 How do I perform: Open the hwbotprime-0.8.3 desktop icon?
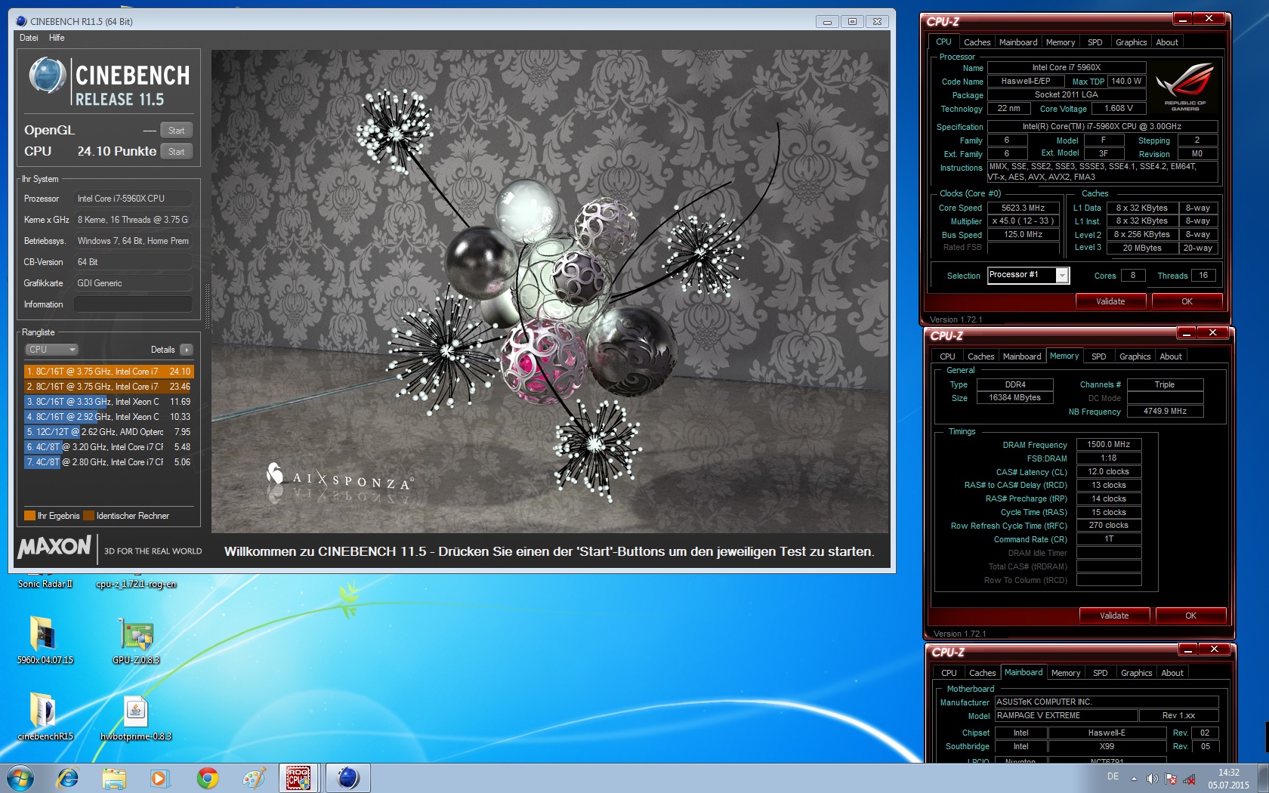click(136, 715)
